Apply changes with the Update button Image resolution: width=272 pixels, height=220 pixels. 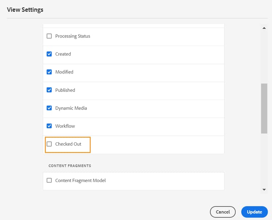pyautogui.click(x=254, y=212)
